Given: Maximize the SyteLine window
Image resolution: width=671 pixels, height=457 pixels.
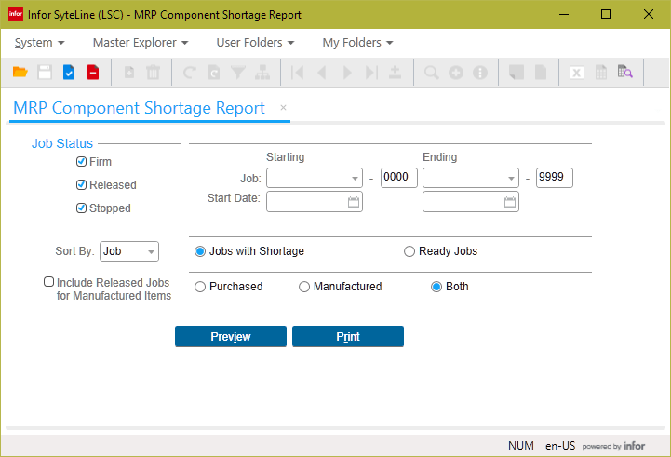Looking at the screenshot, I should coord(606,14).
